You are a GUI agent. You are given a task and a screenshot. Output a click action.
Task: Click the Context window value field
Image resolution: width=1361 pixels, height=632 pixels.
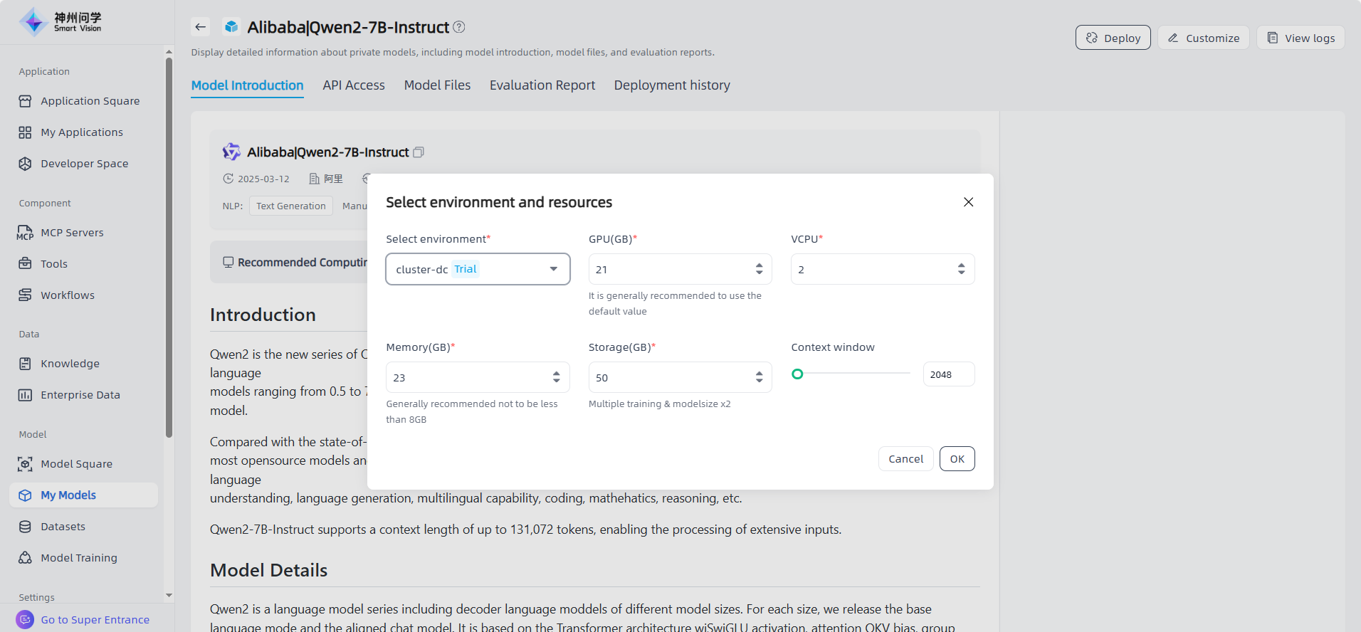point(948,374)
